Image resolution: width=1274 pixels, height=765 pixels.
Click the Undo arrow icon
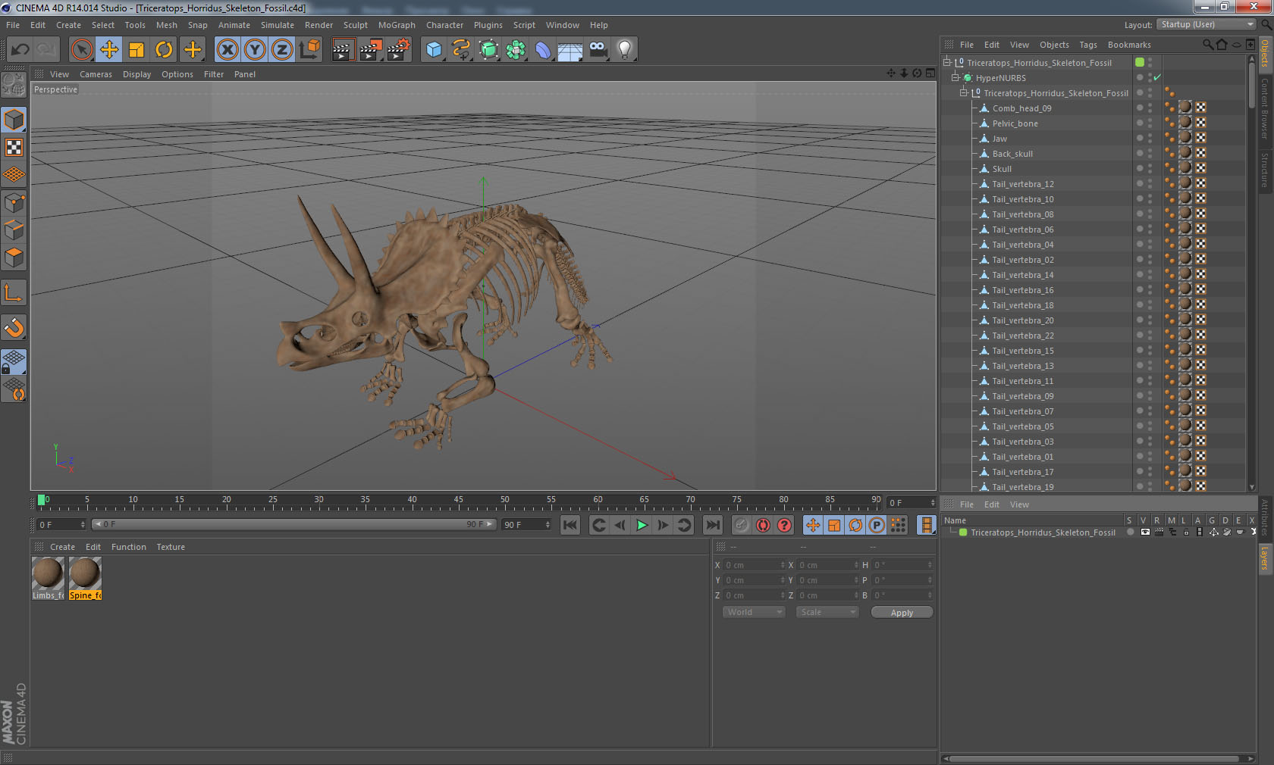click(x=20, y=50)
